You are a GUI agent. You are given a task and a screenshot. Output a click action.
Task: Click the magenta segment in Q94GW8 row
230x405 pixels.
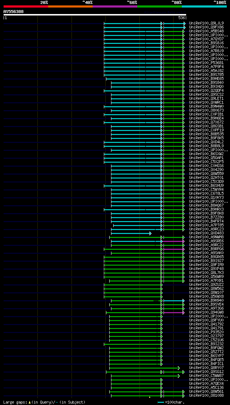pos(174,312)
